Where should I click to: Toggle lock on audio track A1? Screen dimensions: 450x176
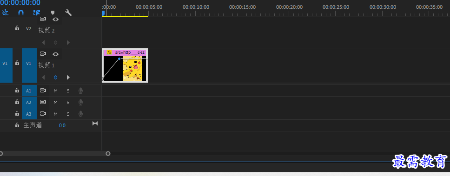click(17, 90)
